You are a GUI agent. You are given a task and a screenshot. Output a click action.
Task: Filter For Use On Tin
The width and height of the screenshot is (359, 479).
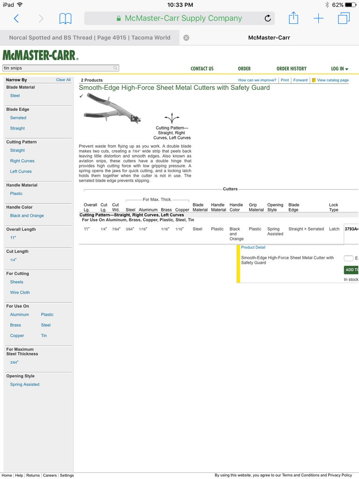(44, 335)
